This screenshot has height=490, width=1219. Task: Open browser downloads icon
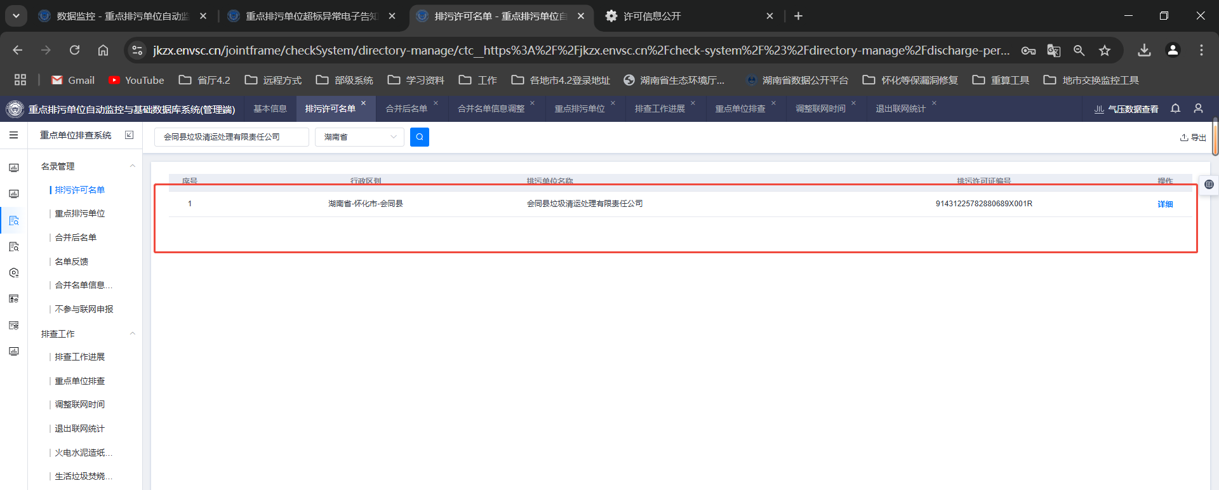pos(1144,50)
